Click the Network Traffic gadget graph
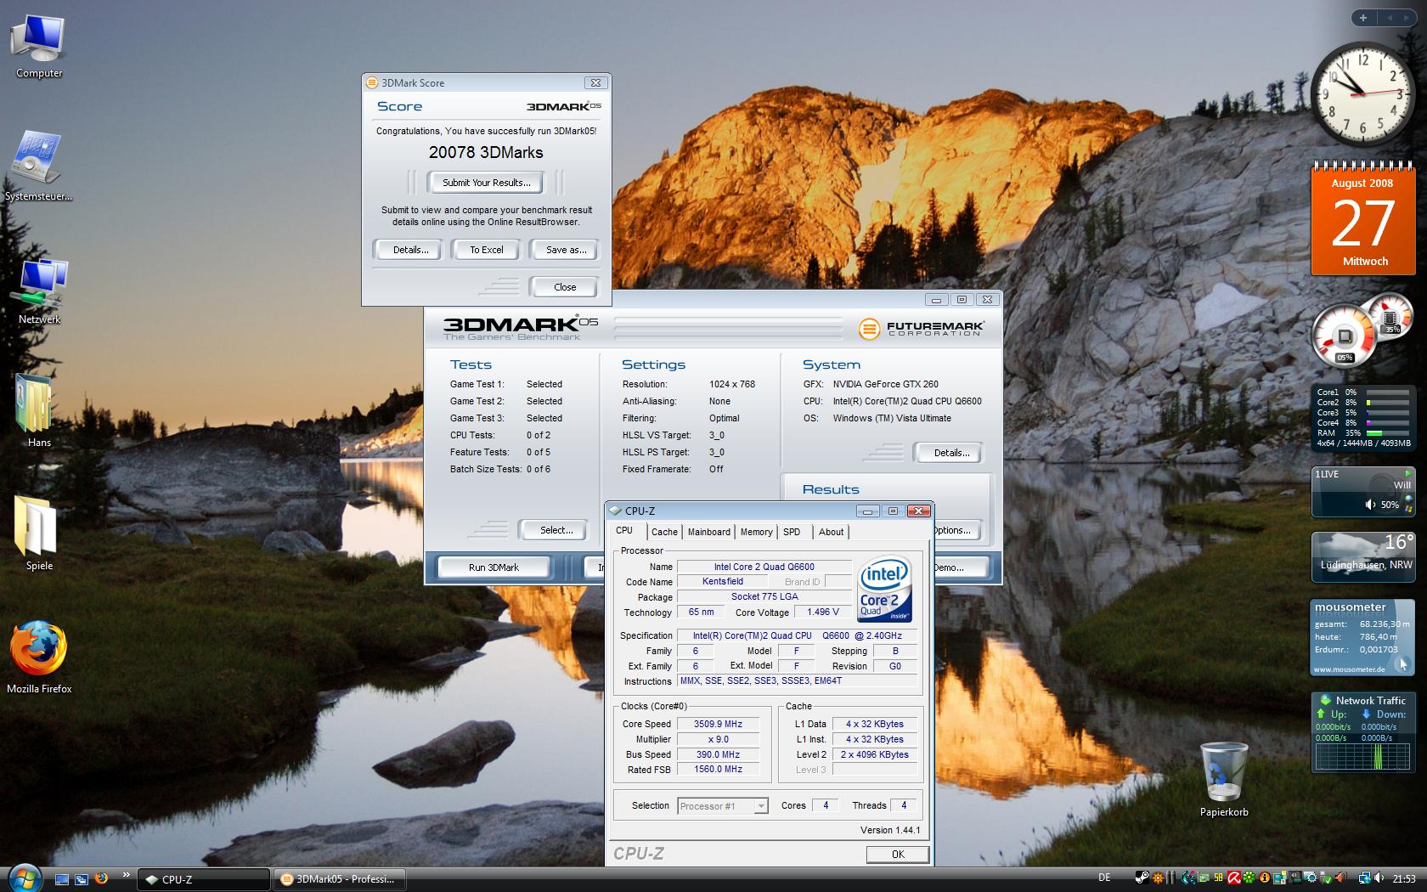1427x892 pixels. (x=1363, y=758)
